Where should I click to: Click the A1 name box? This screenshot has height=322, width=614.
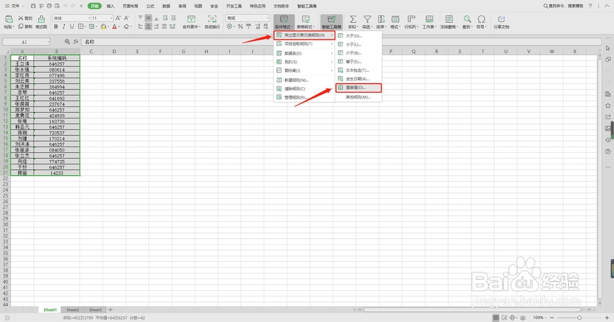coord(26,42)
